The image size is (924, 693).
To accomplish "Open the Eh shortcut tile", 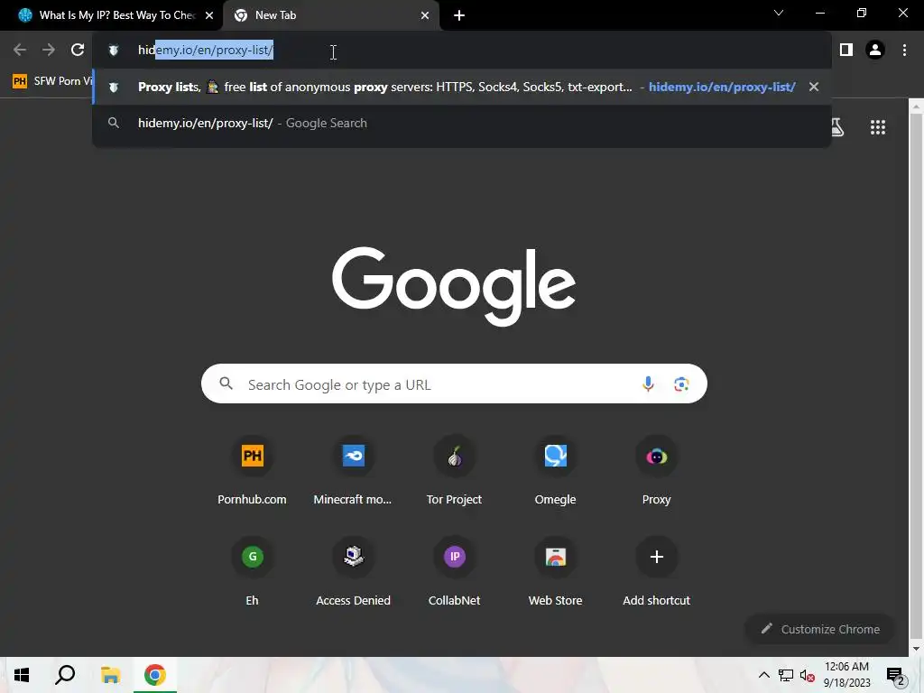I will click(x=253, y=572).
